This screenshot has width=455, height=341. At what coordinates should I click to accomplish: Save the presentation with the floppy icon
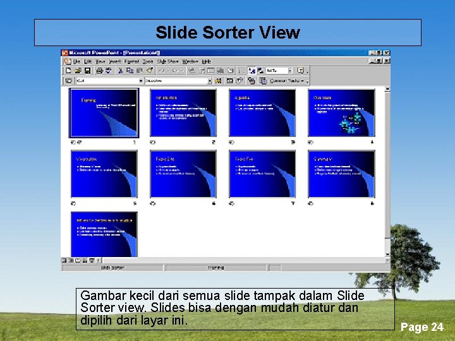[x=87, y=71]
